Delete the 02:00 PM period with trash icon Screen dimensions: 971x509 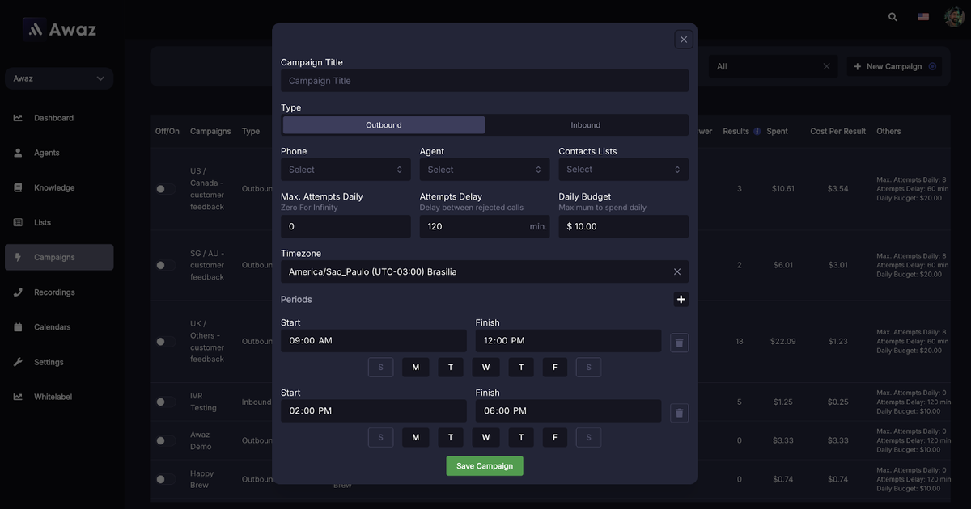tap(679, 413)
